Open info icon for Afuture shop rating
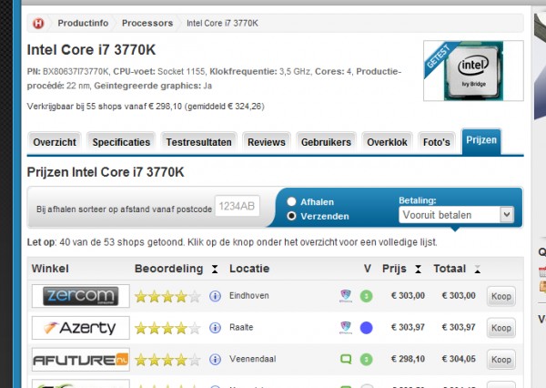 click(x=215, y=359)
